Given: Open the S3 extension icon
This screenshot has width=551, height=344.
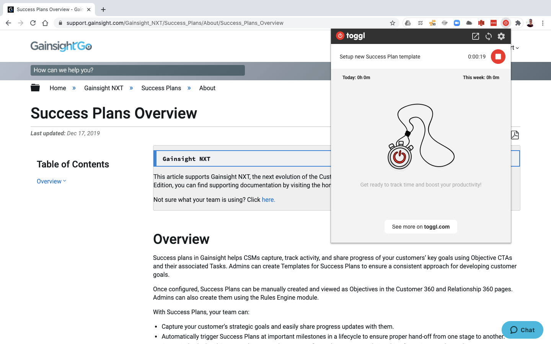Looking at the screenshot, I should click(x=432, y=23).
